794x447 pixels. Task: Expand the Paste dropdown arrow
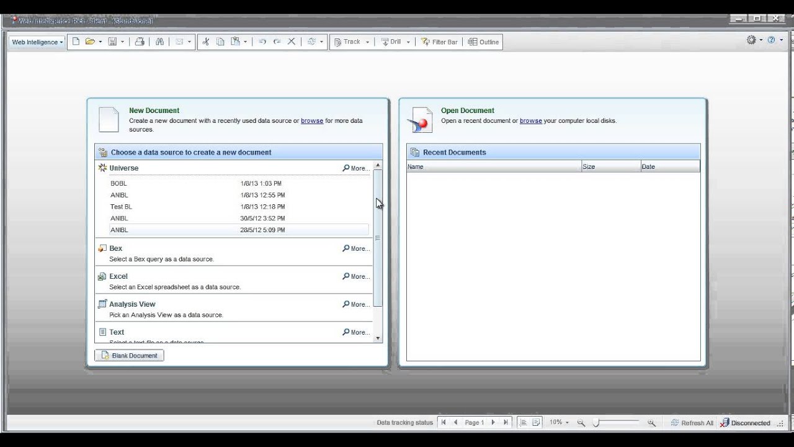(x=245, y=42)
